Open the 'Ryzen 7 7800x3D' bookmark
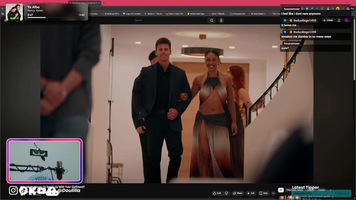356x200 pixels. coord(218,14)
